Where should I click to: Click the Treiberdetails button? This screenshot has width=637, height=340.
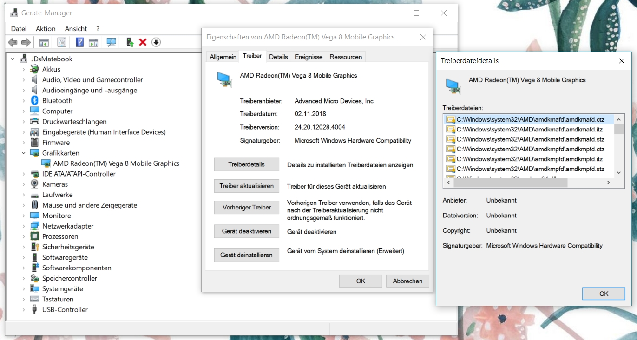pos(246,164)
